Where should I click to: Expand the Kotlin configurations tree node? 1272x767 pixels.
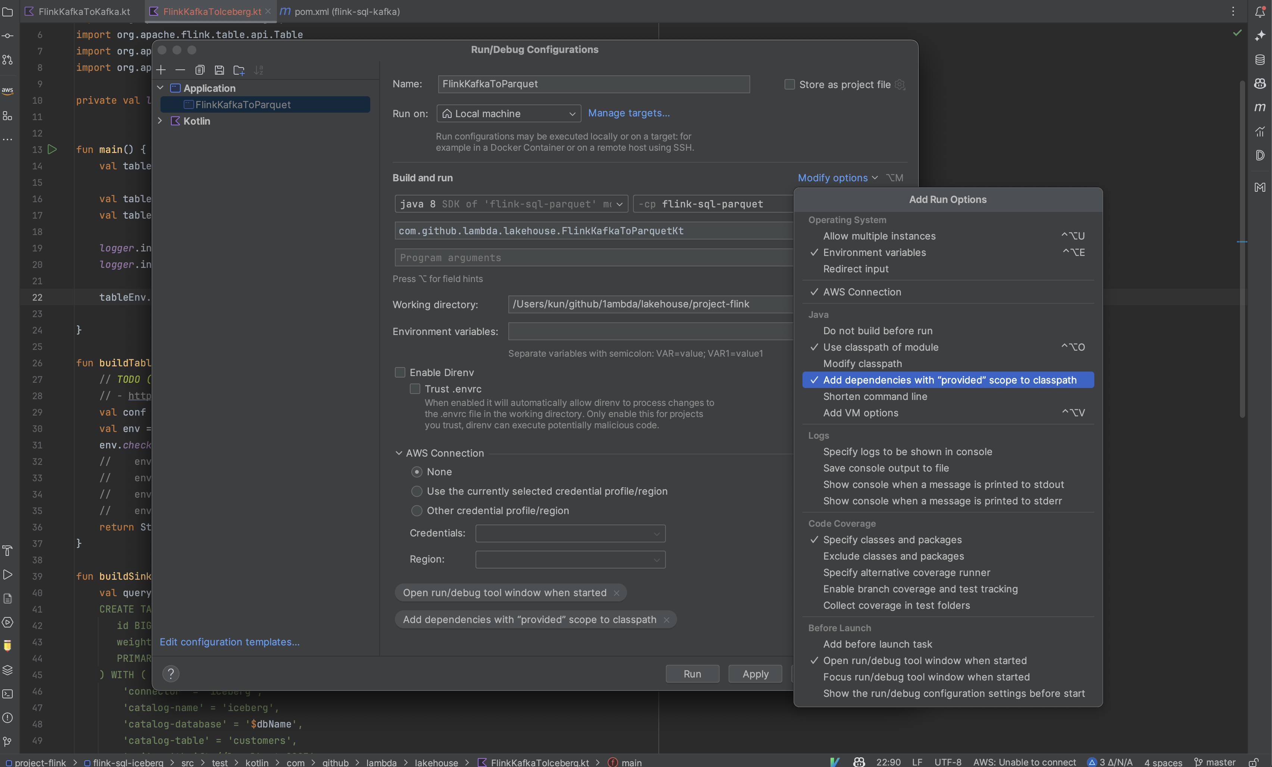(x=160, y=121)
